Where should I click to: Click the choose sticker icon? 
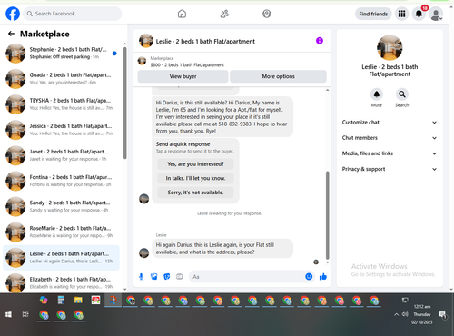point(167,277)
